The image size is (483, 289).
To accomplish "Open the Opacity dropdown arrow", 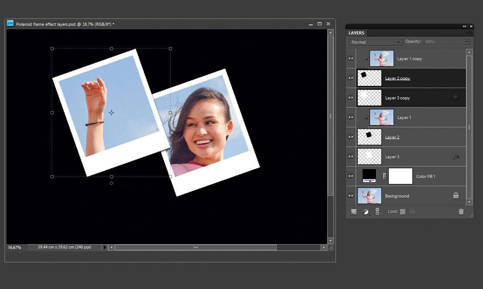I will tap(466, 41).
